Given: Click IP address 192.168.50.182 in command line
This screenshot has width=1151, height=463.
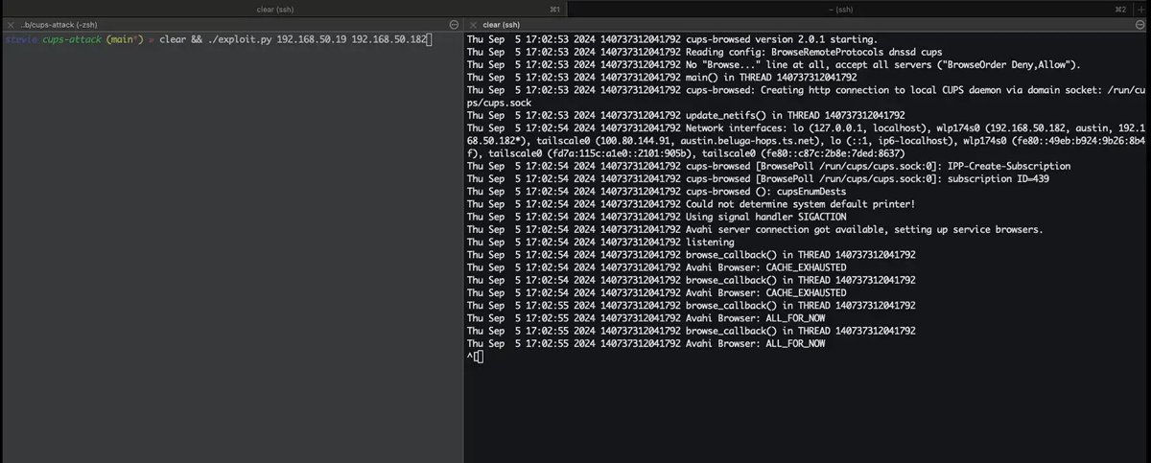Looking at the screenshot, I should click(388, 38).
